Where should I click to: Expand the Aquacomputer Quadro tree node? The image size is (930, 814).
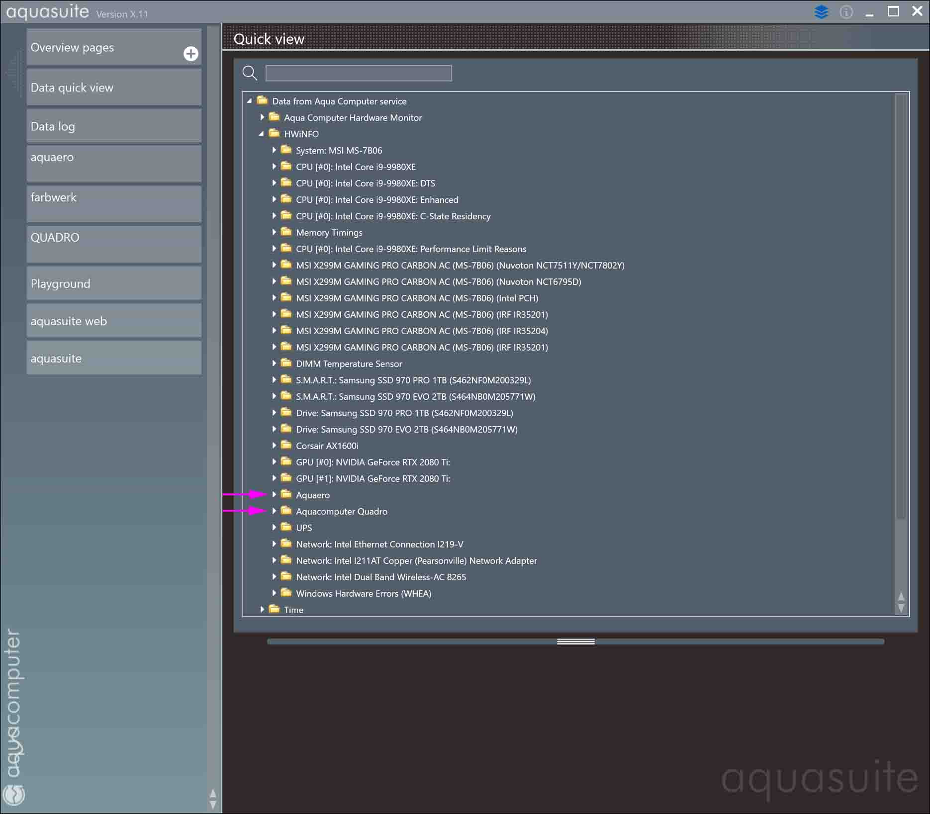(274, 511)
